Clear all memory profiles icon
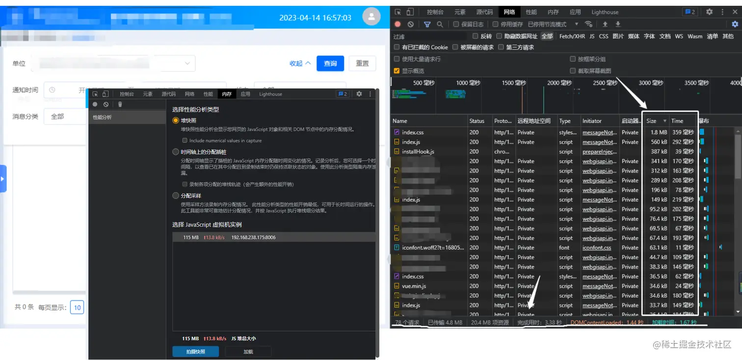Image resolution: width=742 pixels, height=360 pixels. (106, 104)
